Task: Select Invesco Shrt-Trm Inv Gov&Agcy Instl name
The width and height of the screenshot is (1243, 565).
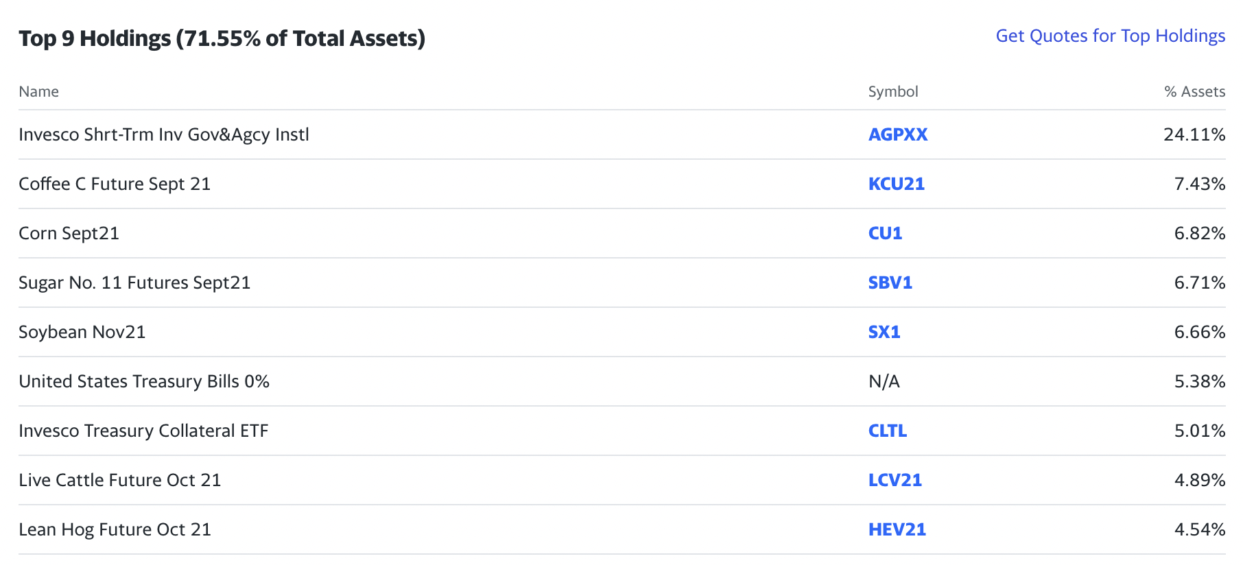Action: pos(164,134)
